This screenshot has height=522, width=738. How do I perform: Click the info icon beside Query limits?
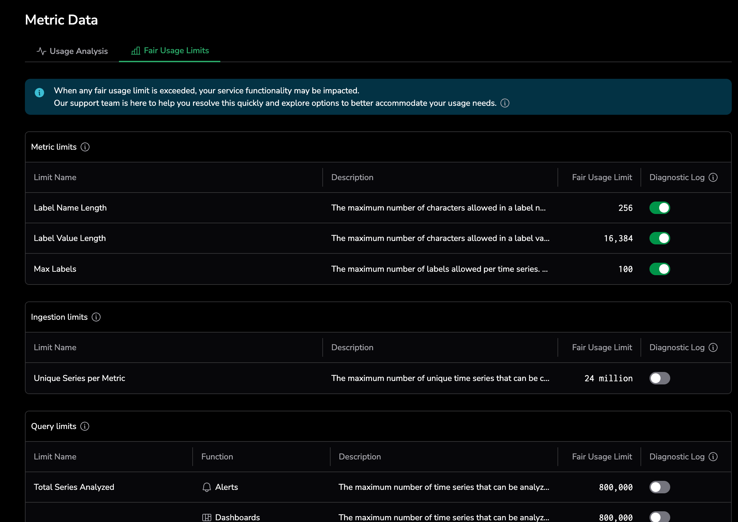(x=85, y=426)
